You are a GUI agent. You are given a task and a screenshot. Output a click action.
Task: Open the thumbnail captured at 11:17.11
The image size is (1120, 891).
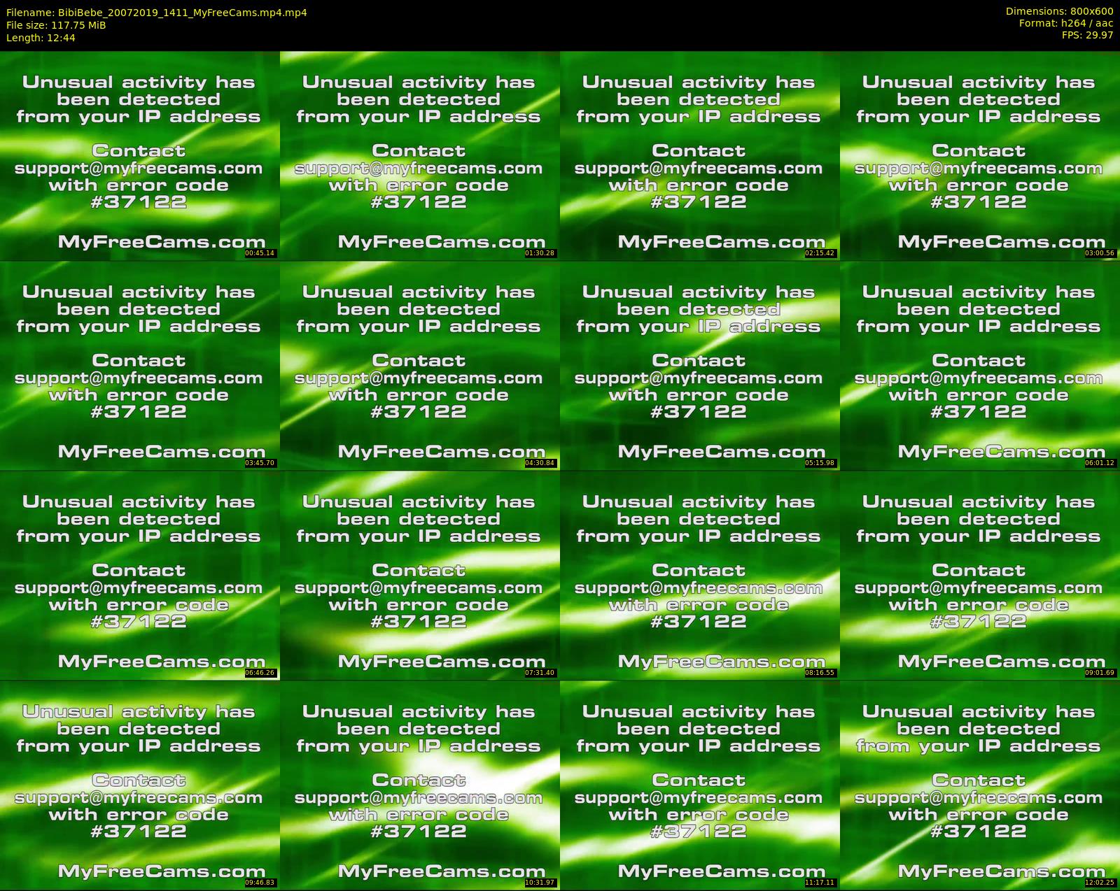699,785
